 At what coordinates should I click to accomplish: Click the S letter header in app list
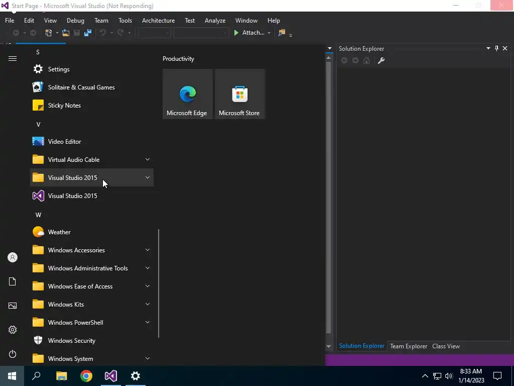[x=38, y=52]
